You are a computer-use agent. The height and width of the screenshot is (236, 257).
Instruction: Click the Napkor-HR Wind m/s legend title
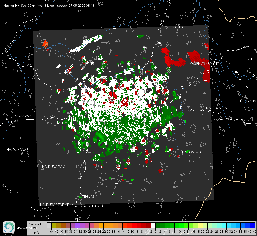(36, 228)
